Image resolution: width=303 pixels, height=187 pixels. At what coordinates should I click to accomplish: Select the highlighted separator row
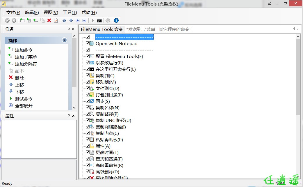click(x=124, y=37)
